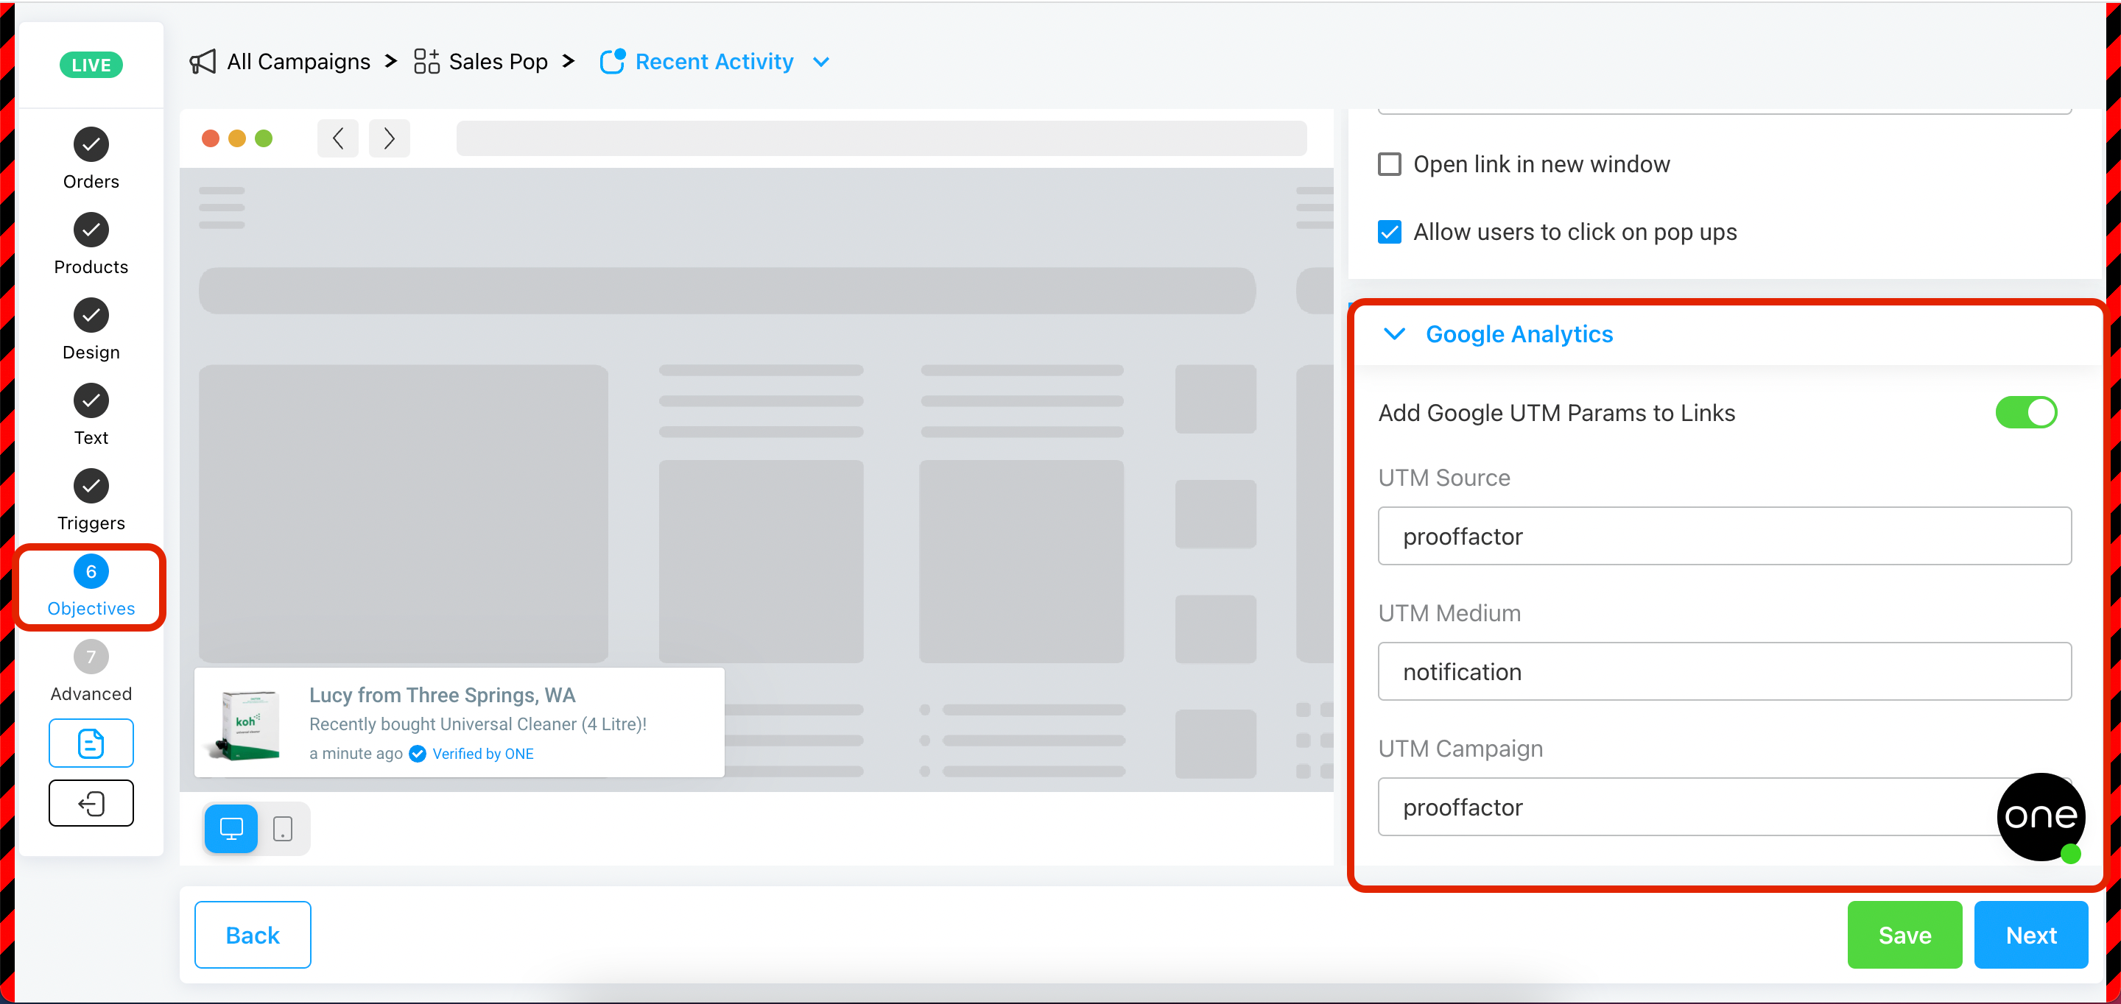This screenshot has width=2121, height=1004.
Task: Click the Back button
Action: [253, 935]
